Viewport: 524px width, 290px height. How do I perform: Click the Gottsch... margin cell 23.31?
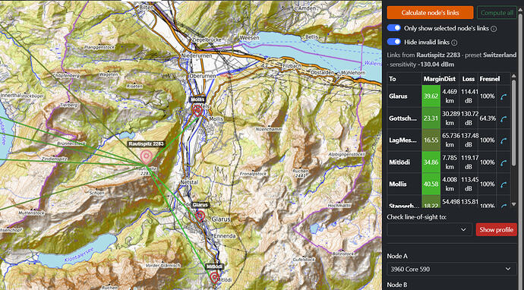pyautogui.click(x=431, y=118)
